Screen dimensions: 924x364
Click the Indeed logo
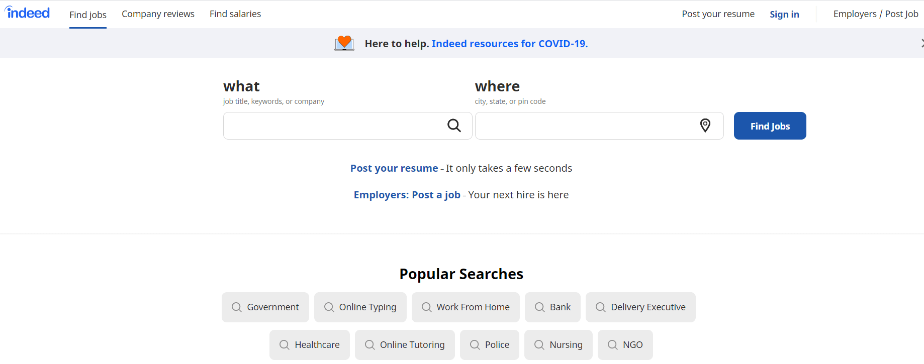click(27, 13)
